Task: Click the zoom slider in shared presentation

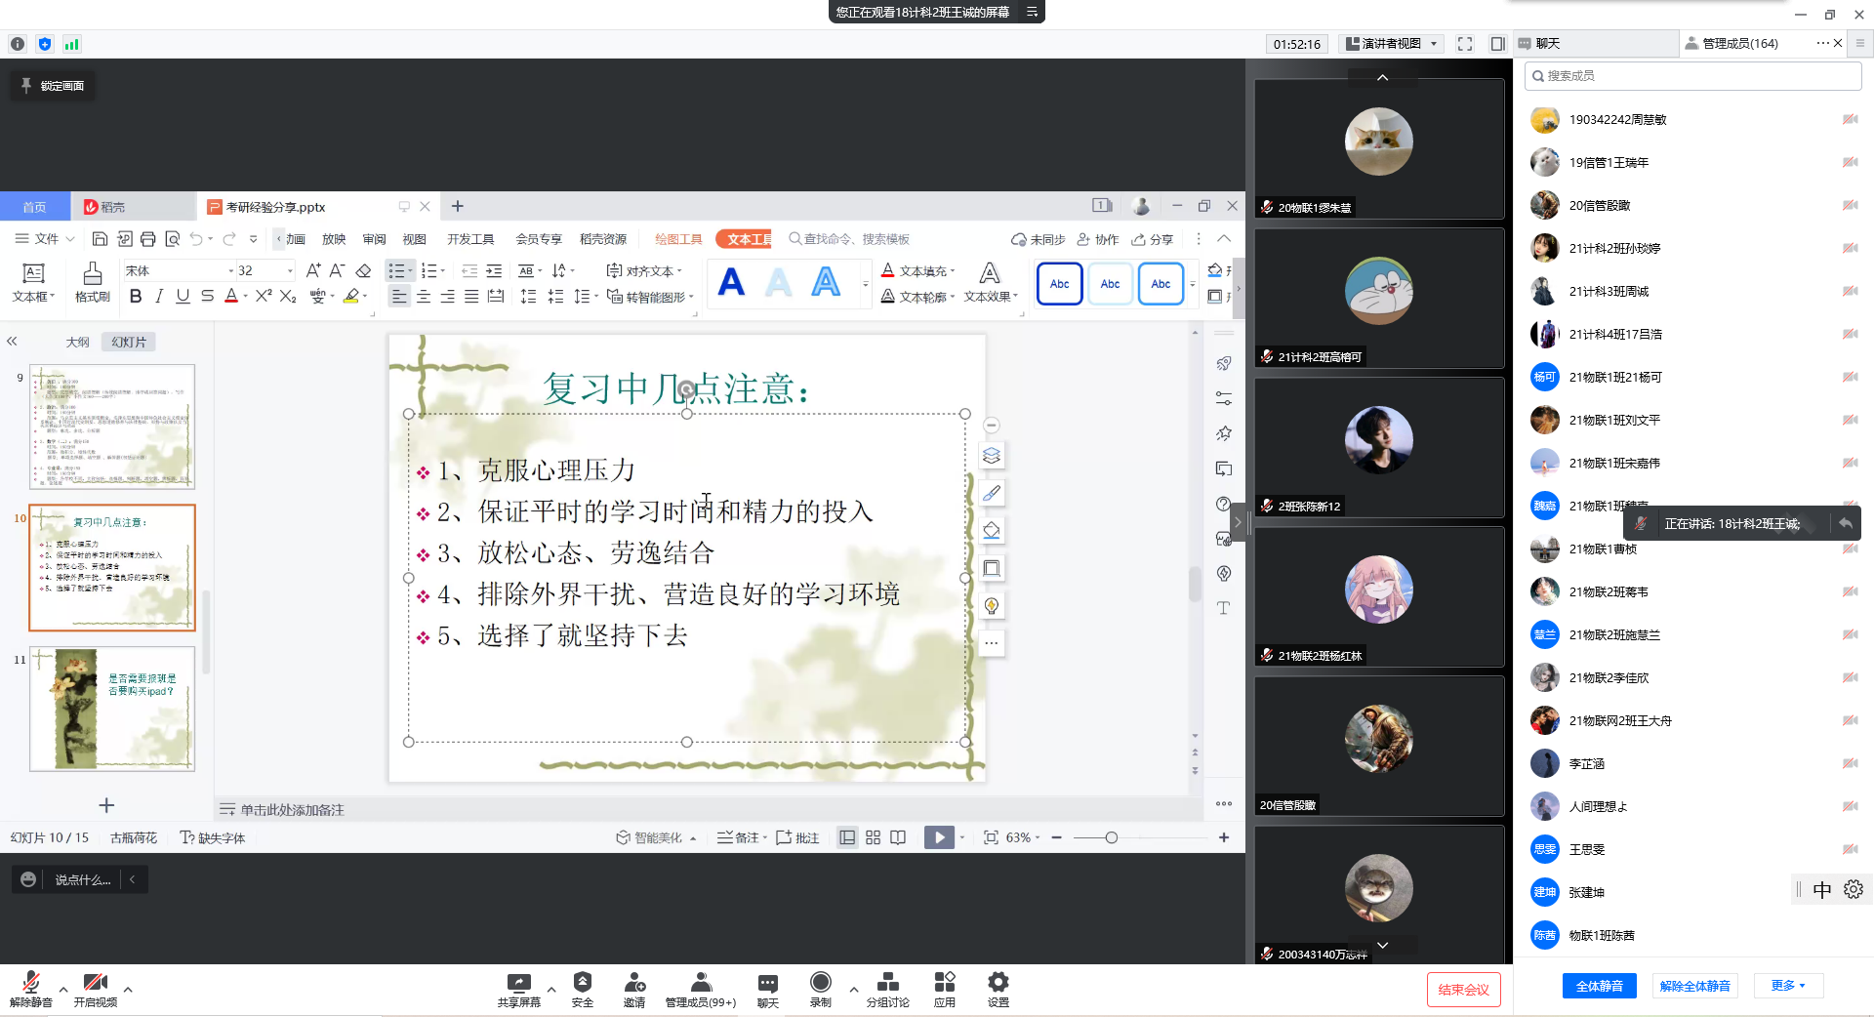Action: coord(1111,837)
